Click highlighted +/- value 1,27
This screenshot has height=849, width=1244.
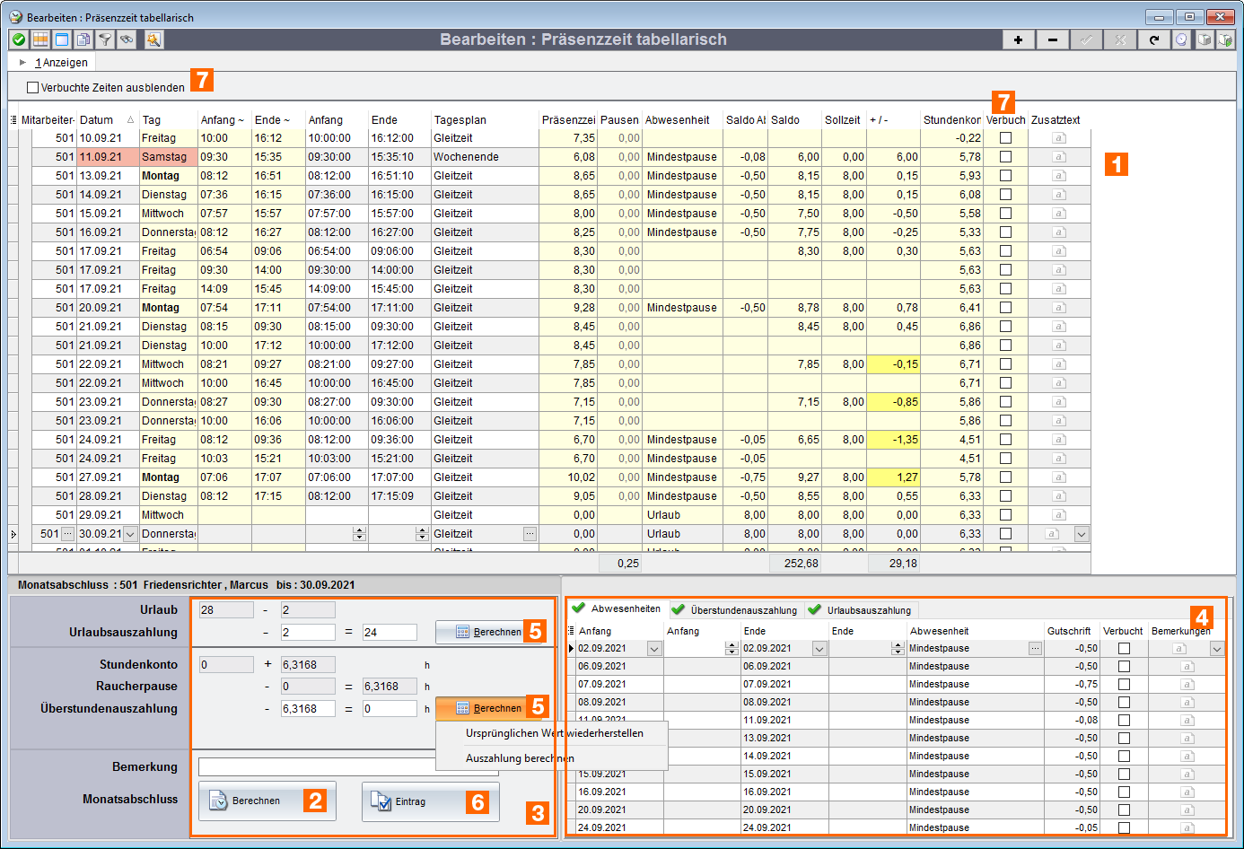894,477
